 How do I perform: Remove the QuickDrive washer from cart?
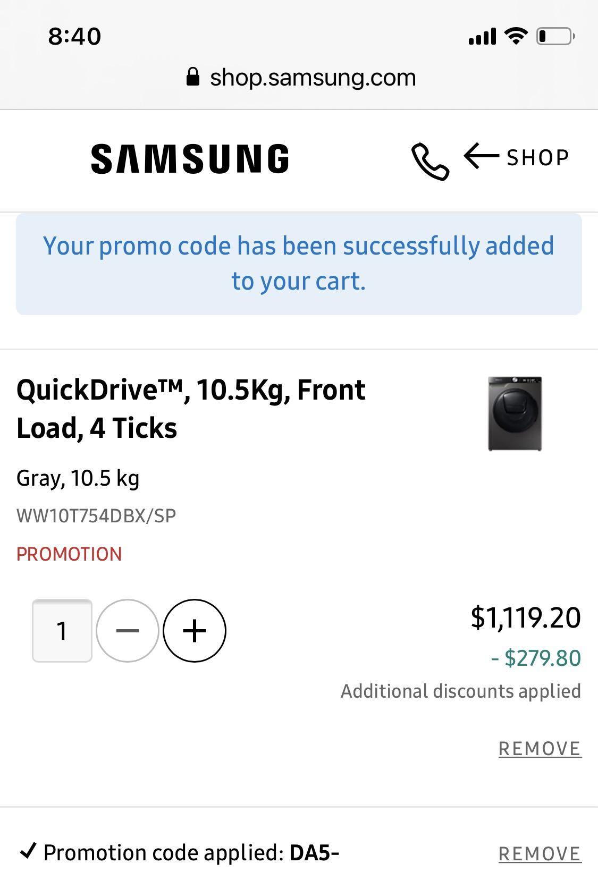tap(539, 748)
